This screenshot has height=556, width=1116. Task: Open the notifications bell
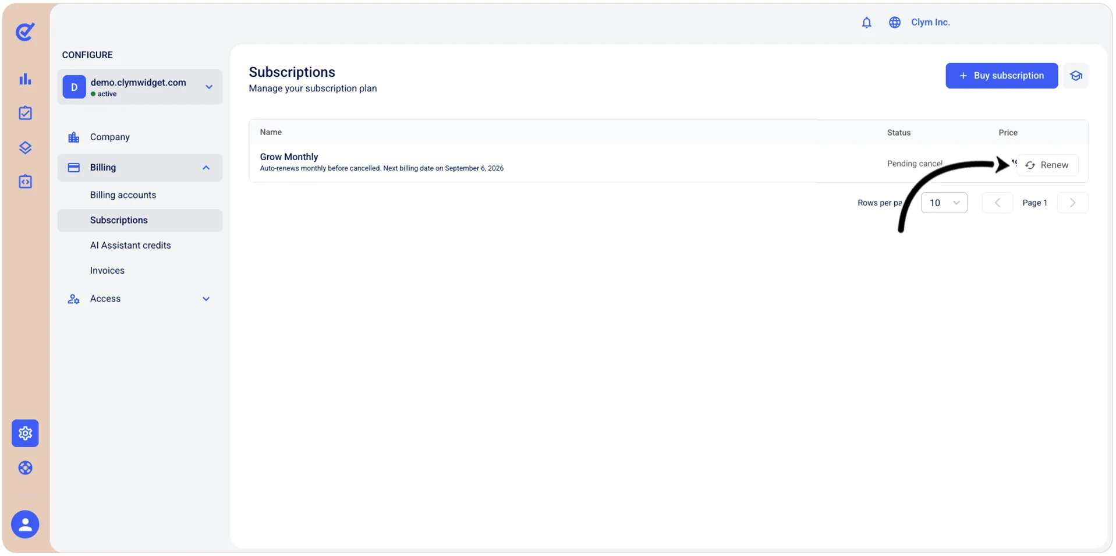866,23
